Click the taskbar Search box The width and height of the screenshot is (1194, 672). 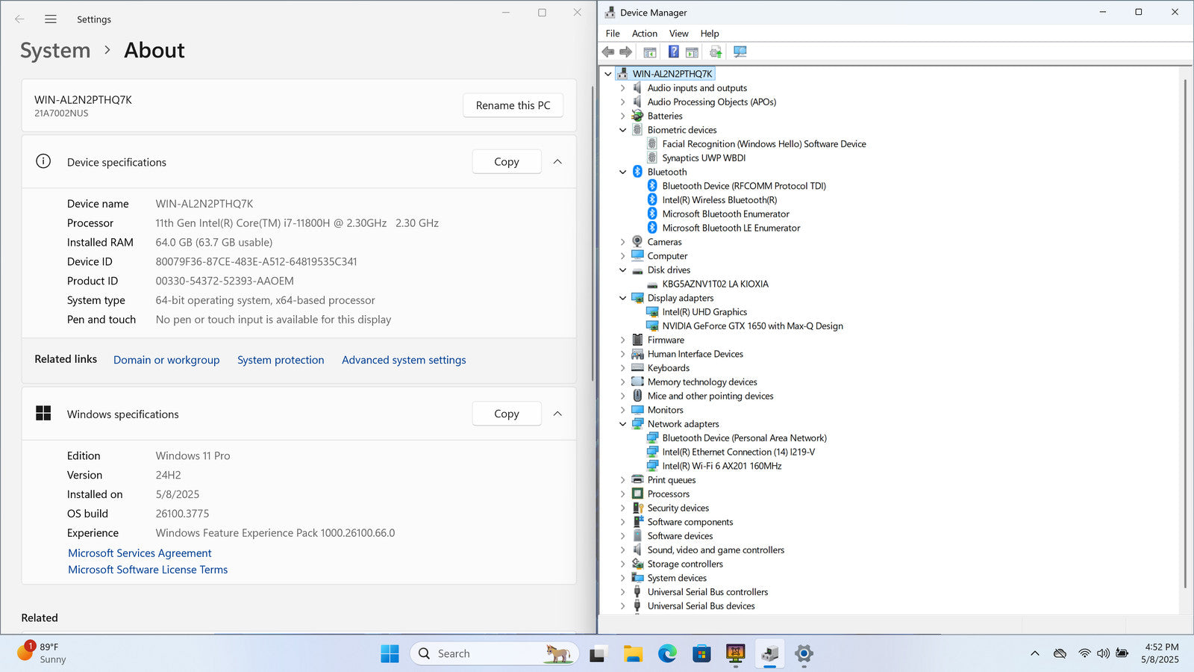[x=494, y=653]
